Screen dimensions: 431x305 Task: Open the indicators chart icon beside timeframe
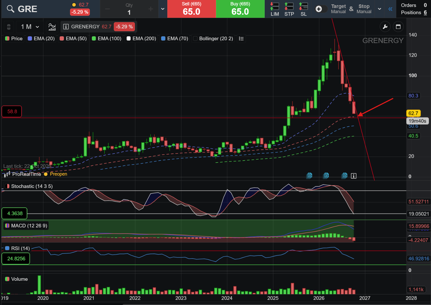tap(52, 27)
